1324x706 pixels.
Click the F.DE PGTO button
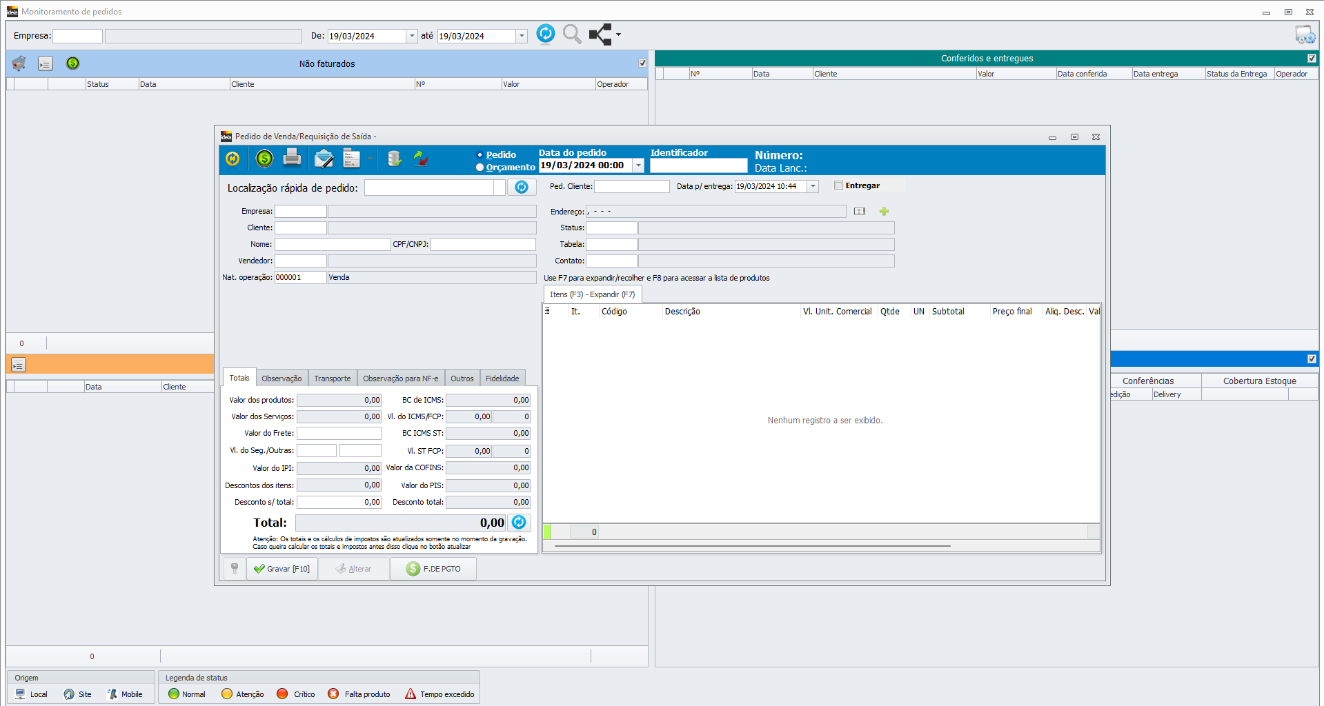tap(433, 569)
